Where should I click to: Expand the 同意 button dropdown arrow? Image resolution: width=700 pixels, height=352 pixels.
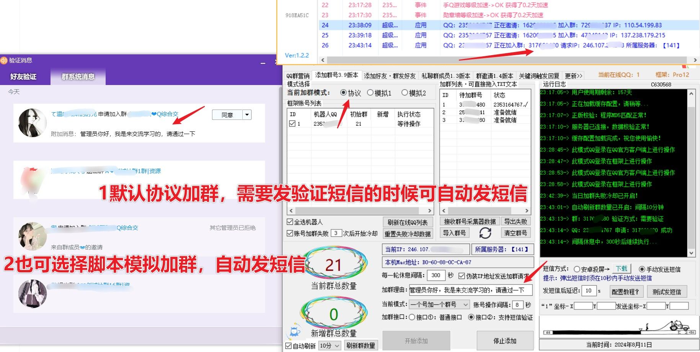pos(247,115)
